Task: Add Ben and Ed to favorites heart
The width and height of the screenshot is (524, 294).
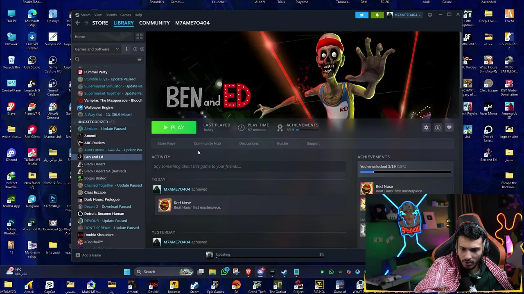Action: [449, 127]
